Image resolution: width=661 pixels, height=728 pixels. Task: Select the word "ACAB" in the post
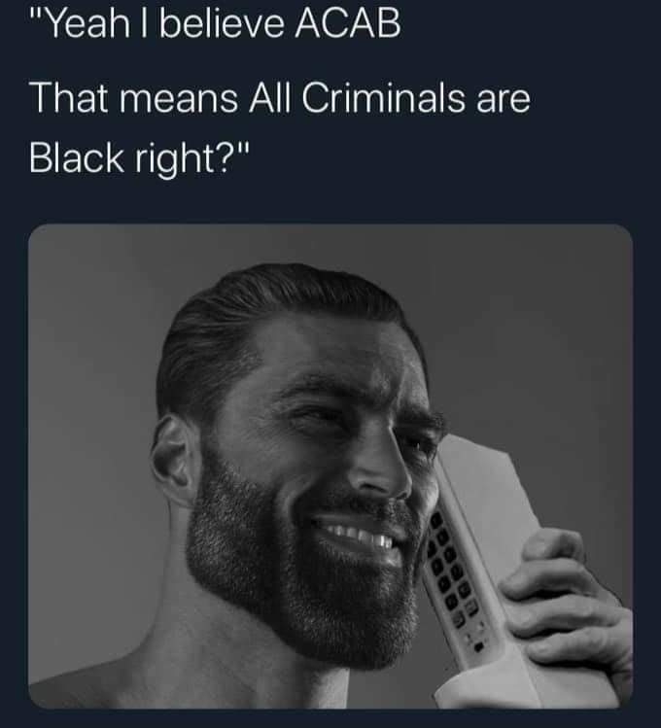point(348,23)
